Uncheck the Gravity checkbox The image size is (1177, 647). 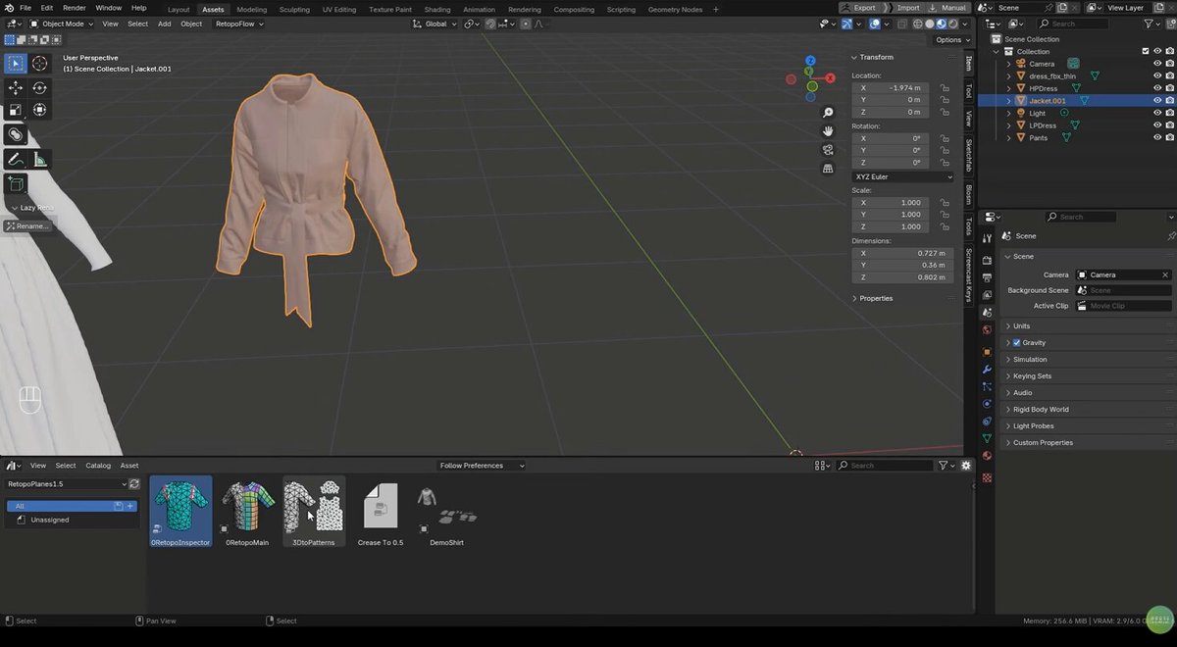tap(1016, 342)
